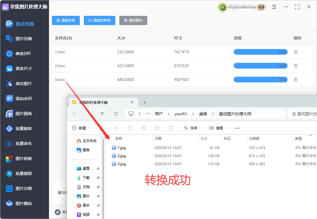The height and width of the screenshot is (219, 317).
Task: Click the 图片叠加 image overlay layers icon
Action: [9, 203]
